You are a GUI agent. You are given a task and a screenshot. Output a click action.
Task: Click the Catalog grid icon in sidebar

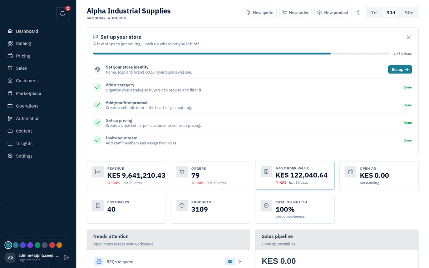10,43
